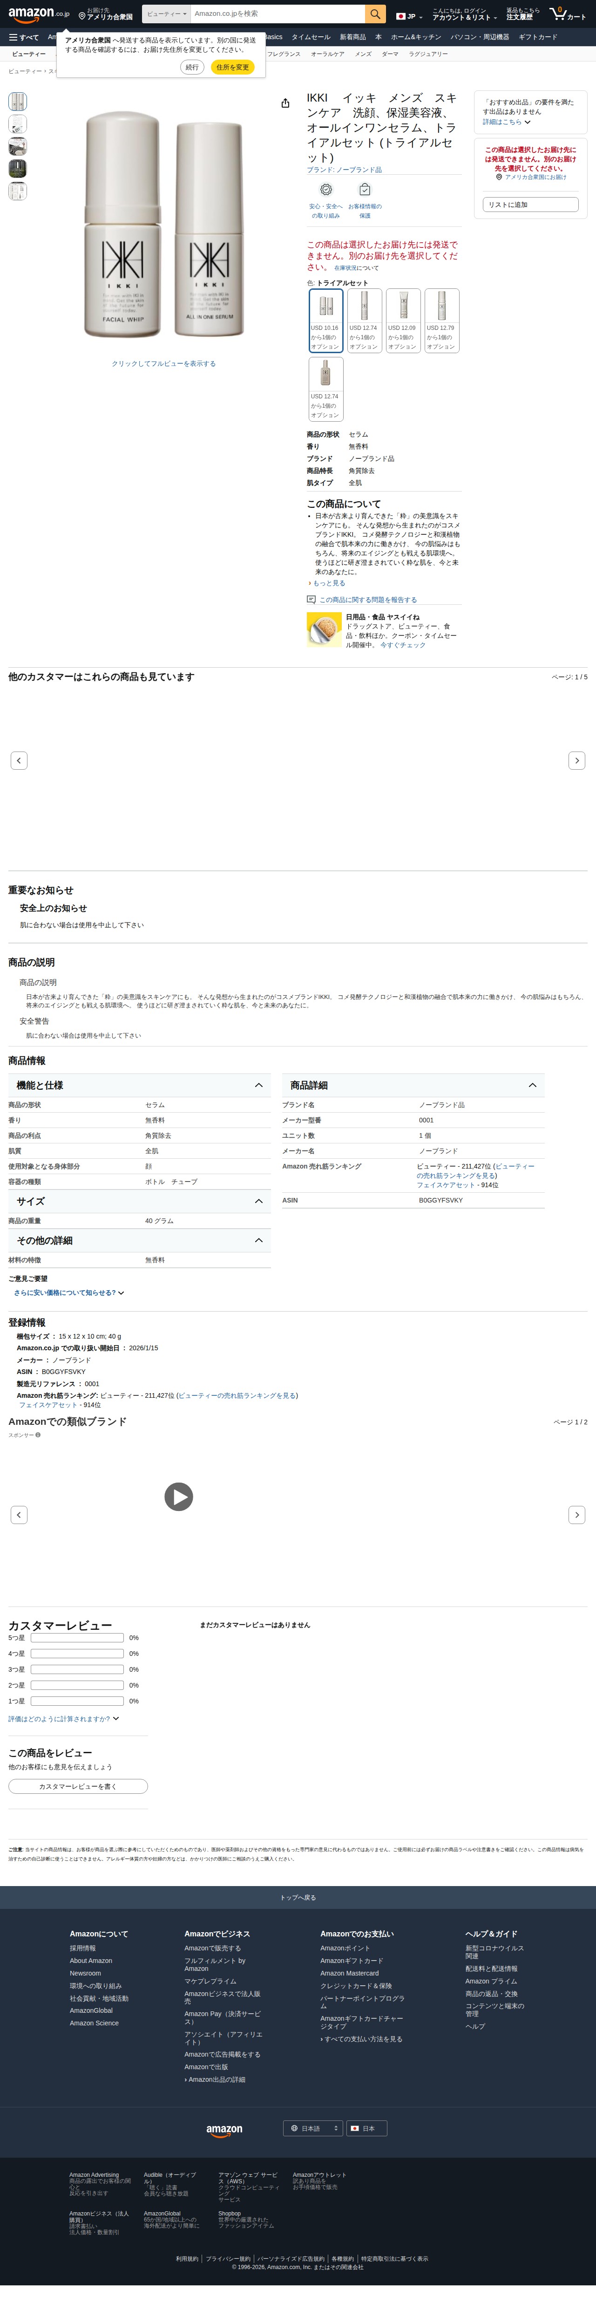Viewport: 596px width, 2304px height.
Task: Click the delivery location pin お届け先
Action: coord(105,14)
